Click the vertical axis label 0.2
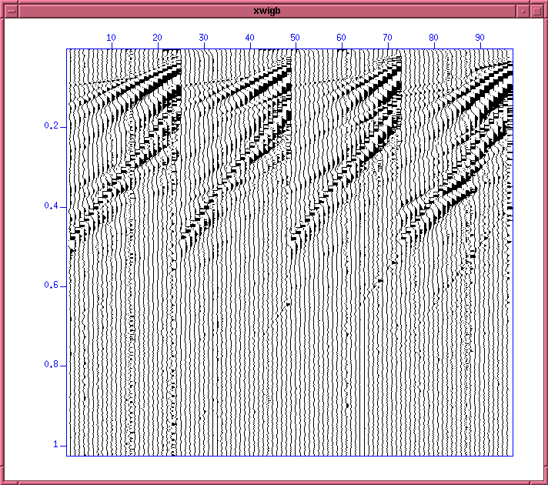Image resolution: width=548 pixels, height=485 pixels. pyautogui.click(x=52, y=125)
